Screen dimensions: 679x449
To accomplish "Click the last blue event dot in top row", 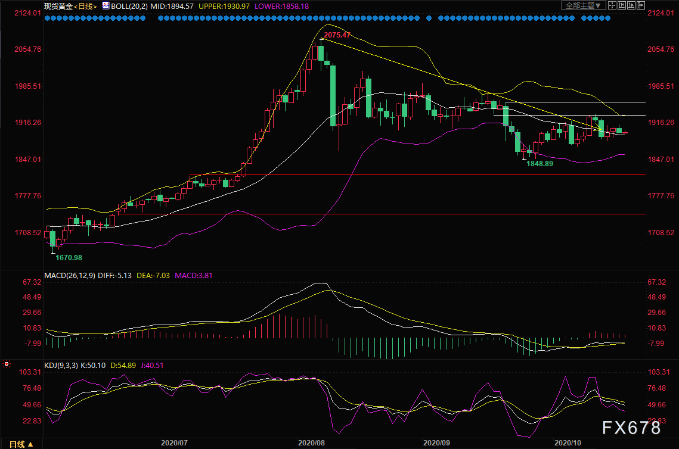I will pyautogui.click(x=607, y=18).
